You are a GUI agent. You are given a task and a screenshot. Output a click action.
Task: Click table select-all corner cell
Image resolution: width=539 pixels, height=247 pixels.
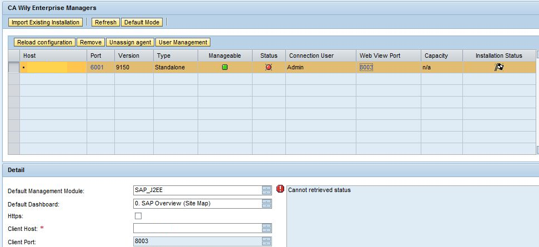(x=14, y=56)
